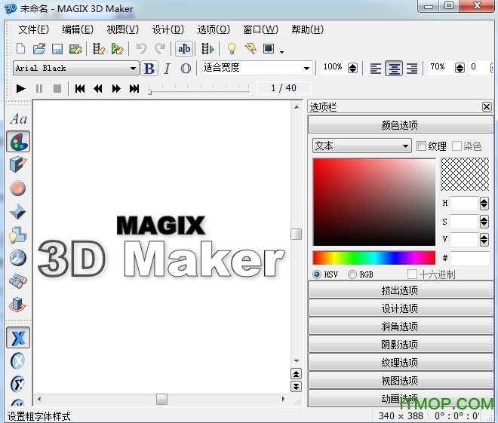The width and height of the screenshot is (498, 423).
Task: Select the shadow bulb tool in sidebar
Action: [x=17, y=234]
